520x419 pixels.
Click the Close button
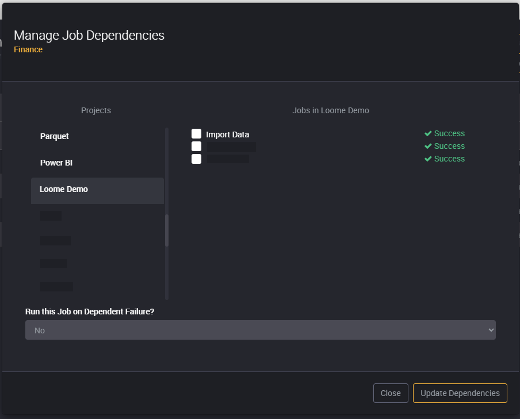pyautogui.click(x=391, y=393)
